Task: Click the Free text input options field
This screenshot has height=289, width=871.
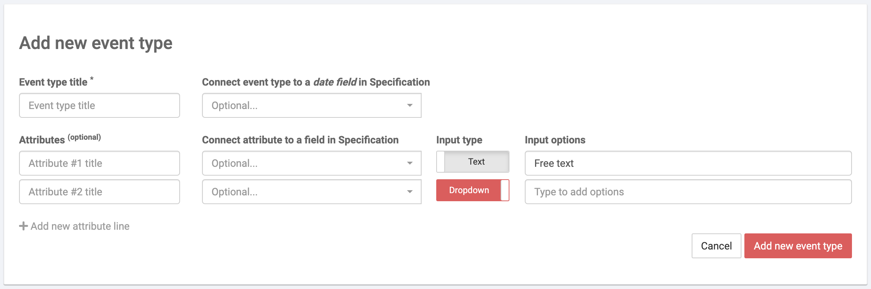Action: pyautogui.click(x=688, y=163)
